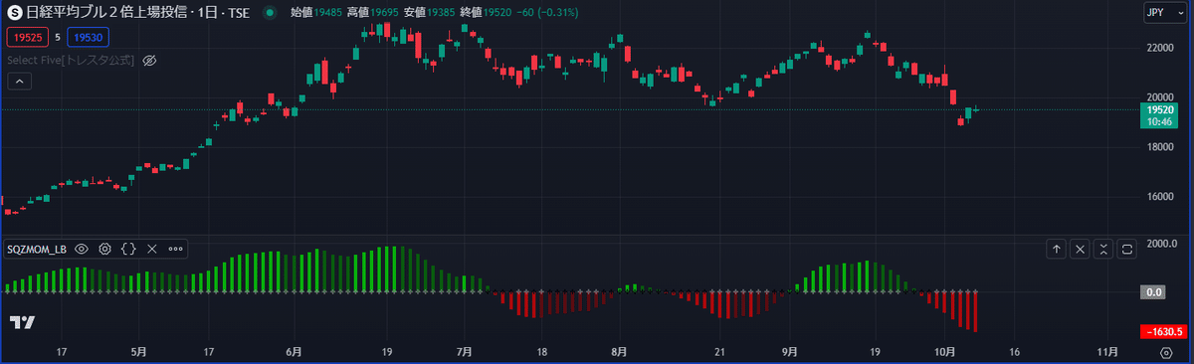The height and width of the screenshot is (364, 1194).
Task: Click the 0.0 zero line label
Action: [x=1154, y=292]
